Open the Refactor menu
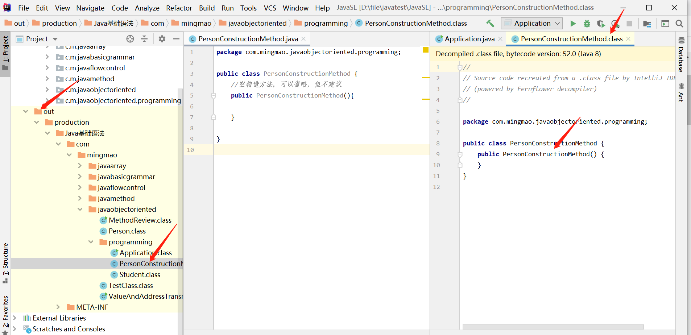 179,8
